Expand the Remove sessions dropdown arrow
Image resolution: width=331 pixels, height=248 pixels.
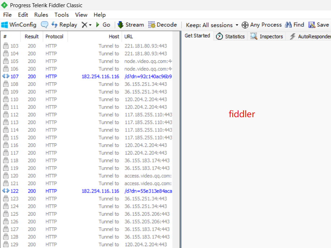pyautogui.click(x=90, y=25)
